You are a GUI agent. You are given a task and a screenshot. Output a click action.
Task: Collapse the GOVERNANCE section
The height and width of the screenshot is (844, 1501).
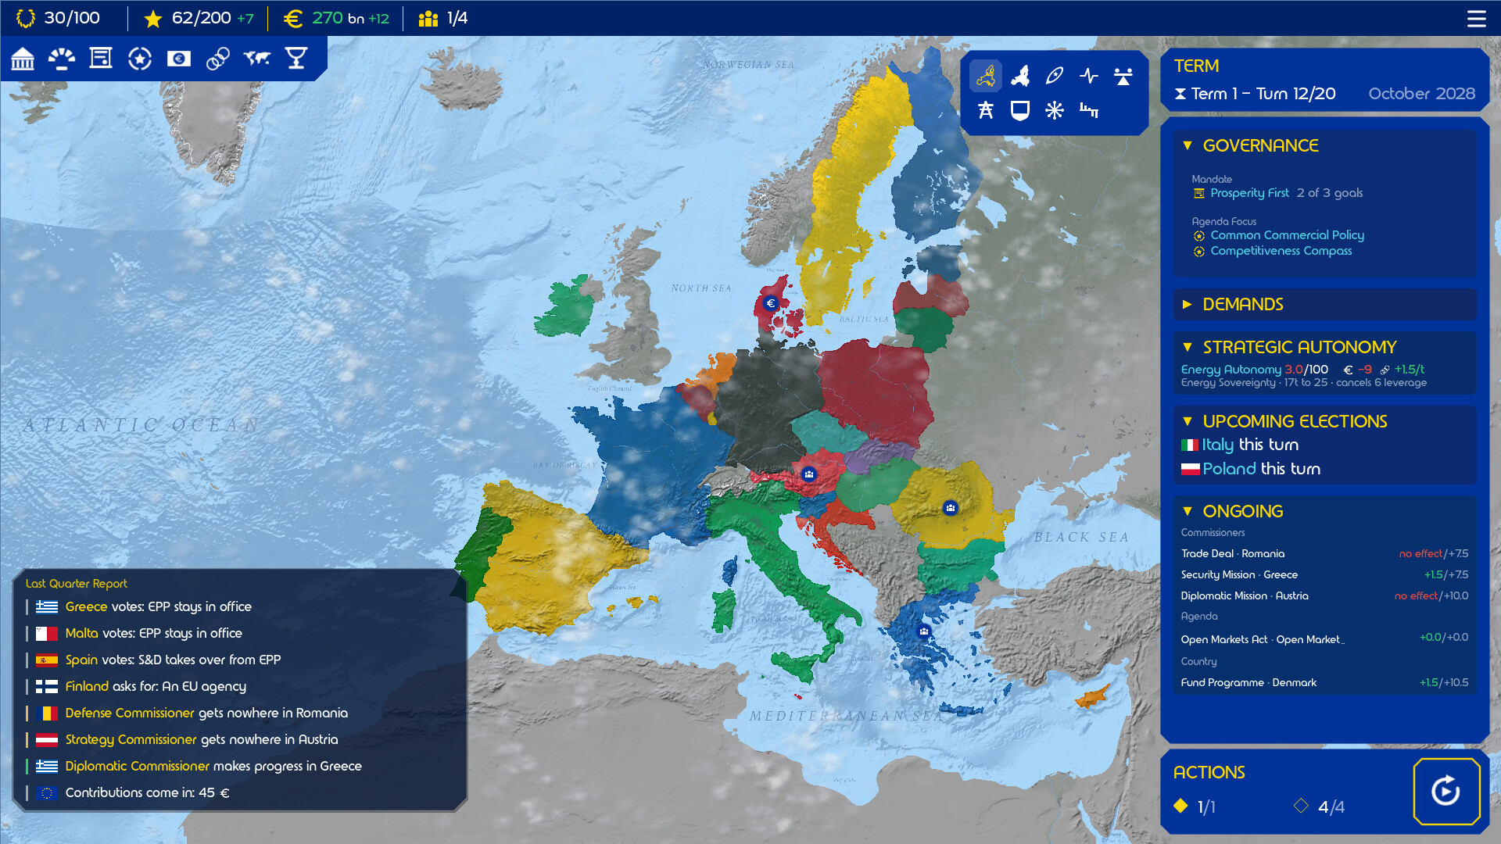1188,145
